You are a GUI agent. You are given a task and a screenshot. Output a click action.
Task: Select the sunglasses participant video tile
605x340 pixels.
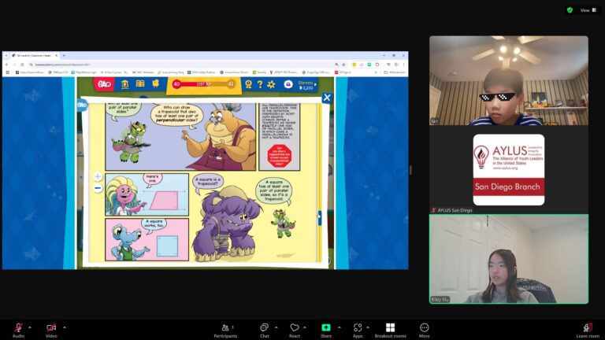509,80
